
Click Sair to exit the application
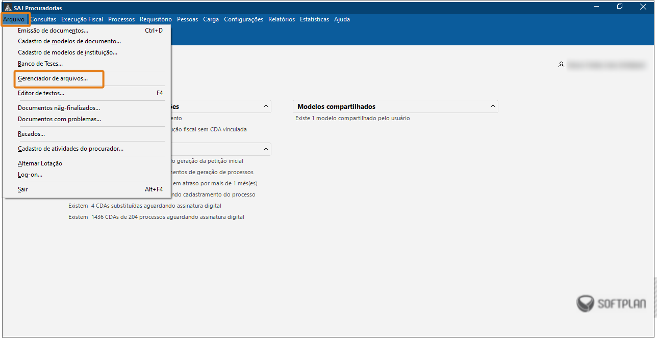pyautogui.click(x=23, y=189)
